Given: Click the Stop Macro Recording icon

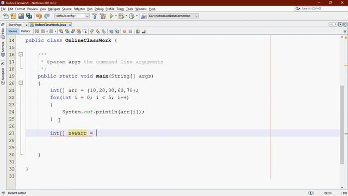Looking at the screenshot, I should (130, 32).
